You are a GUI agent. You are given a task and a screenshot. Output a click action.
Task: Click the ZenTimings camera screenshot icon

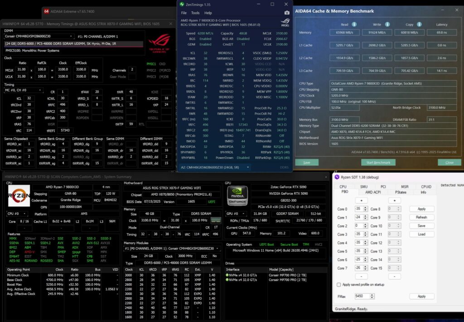coord(287,13)
